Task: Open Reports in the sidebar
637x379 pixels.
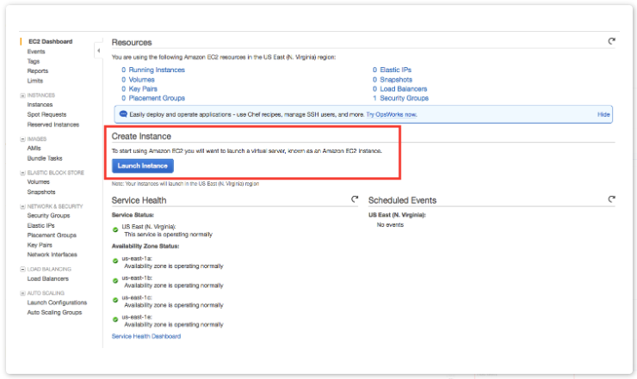Action: (x=38, y=71)
